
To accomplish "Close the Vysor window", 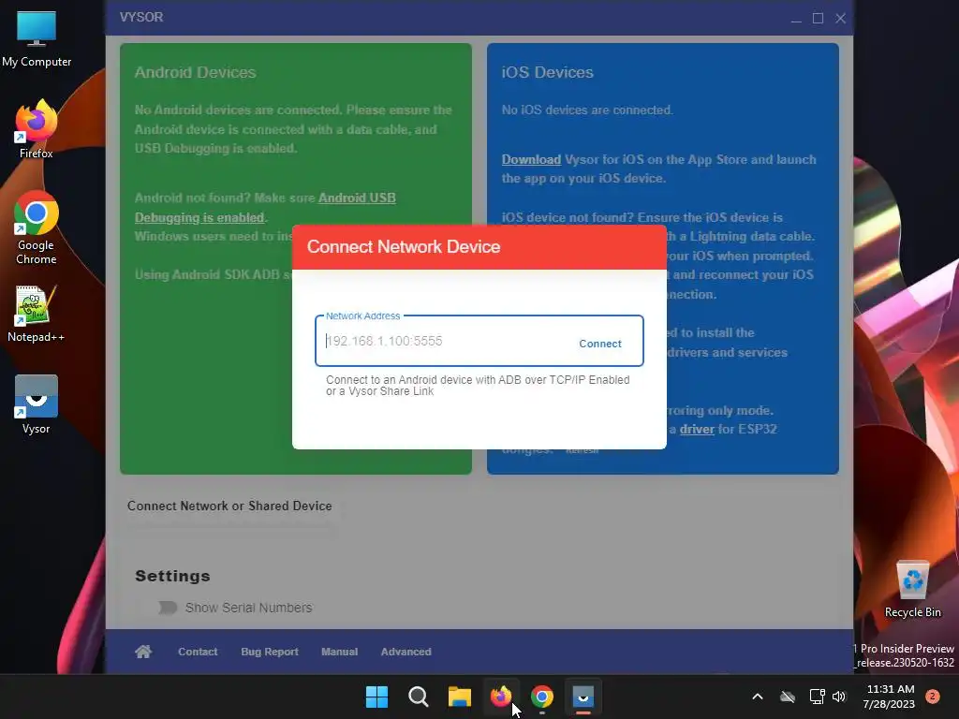I will coord(840,19).
